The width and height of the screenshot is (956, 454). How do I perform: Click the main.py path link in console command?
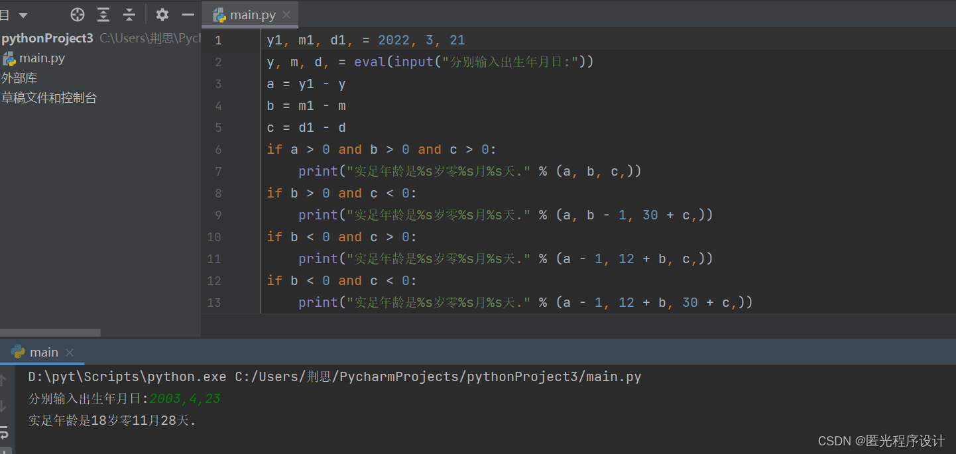click(x=438, y=377)
